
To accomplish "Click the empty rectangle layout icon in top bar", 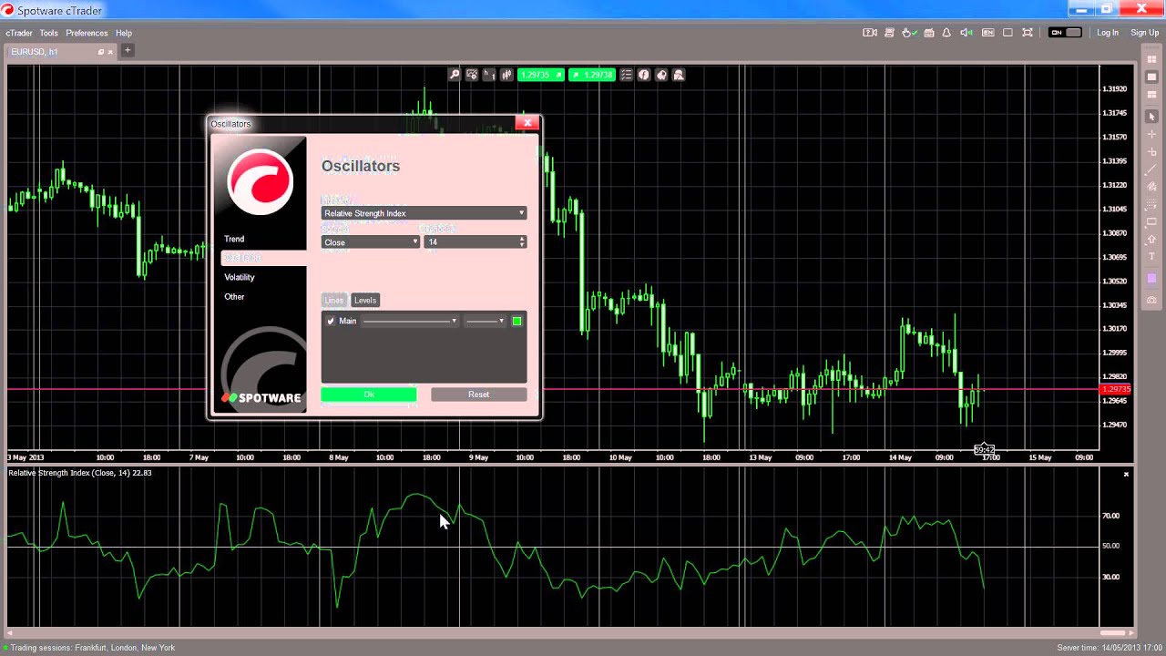I will coord(1007,33).
